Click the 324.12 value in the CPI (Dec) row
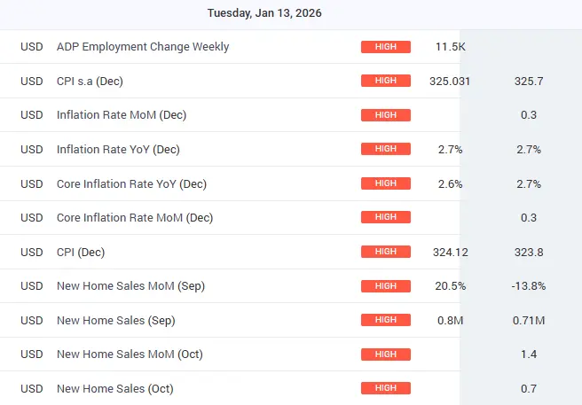This screenshot has width=582, height=405. (450, 252)
